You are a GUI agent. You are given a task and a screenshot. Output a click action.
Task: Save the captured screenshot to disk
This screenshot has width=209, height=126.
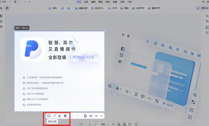point(85,116)
